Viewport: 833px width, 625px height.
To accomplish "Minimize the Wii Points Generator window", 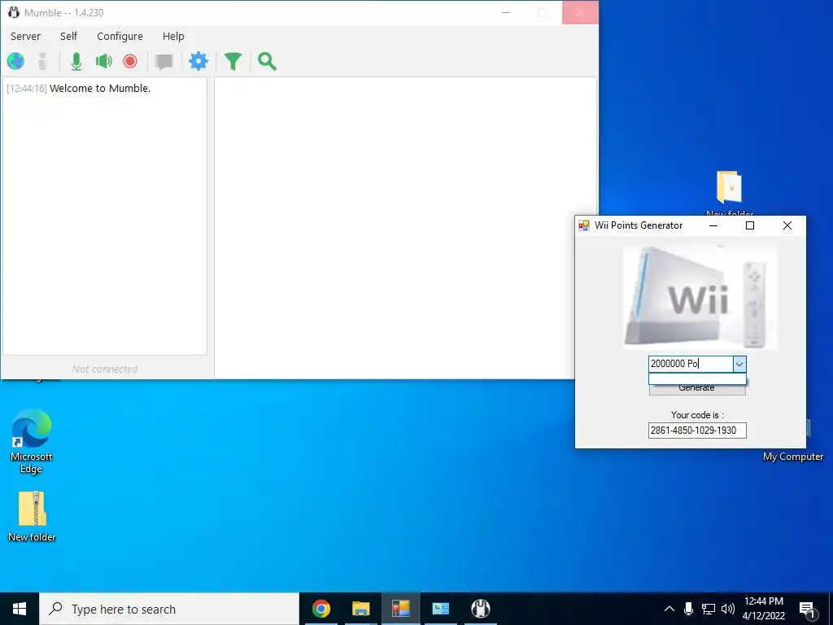I will [713, 225].
